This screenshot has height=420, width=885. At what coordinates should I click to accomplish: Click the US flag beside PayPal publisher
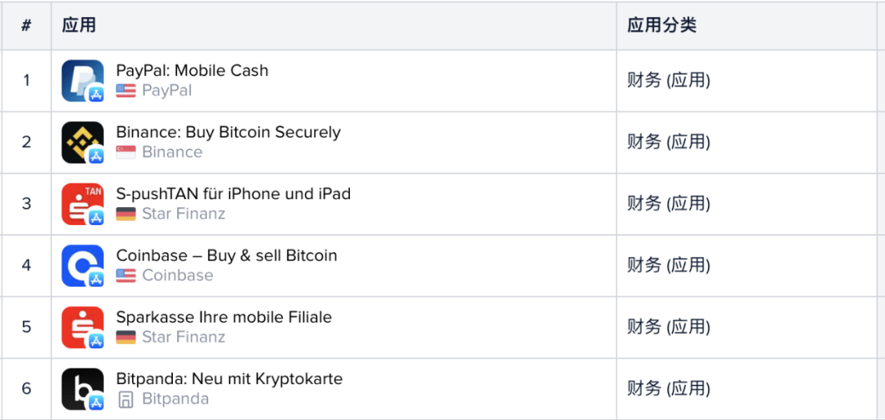pos(126,91)
